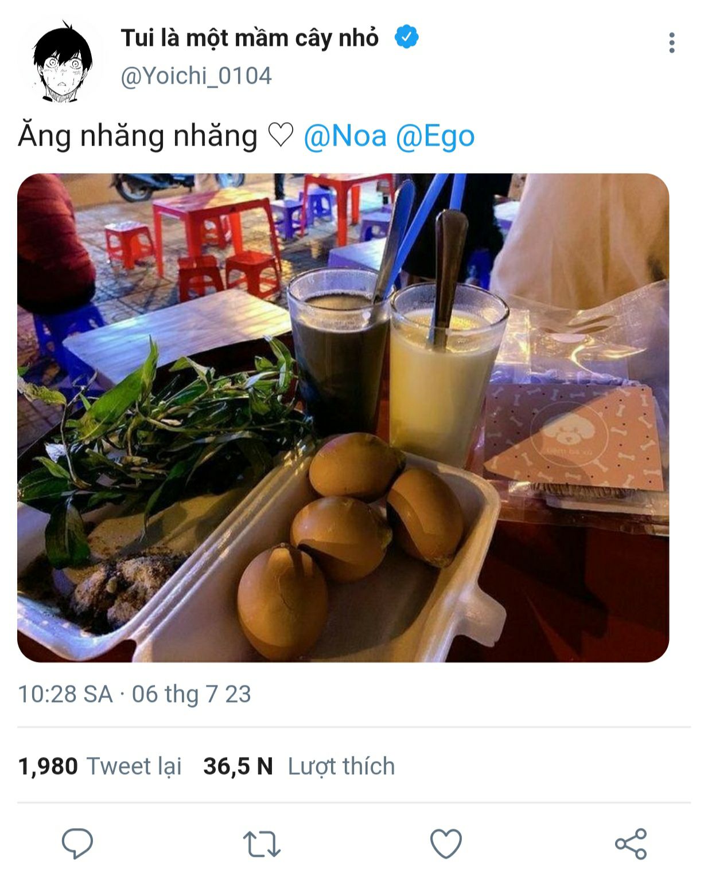Viewport: 708px width, 874px height.
Task: Click the date "06 thg 7 23"
Action: pos(192,694)
